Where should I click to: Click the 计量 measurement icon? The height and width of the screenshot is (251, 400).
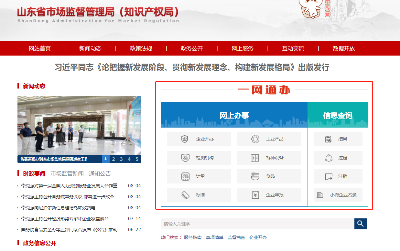[x=185, y=176]
